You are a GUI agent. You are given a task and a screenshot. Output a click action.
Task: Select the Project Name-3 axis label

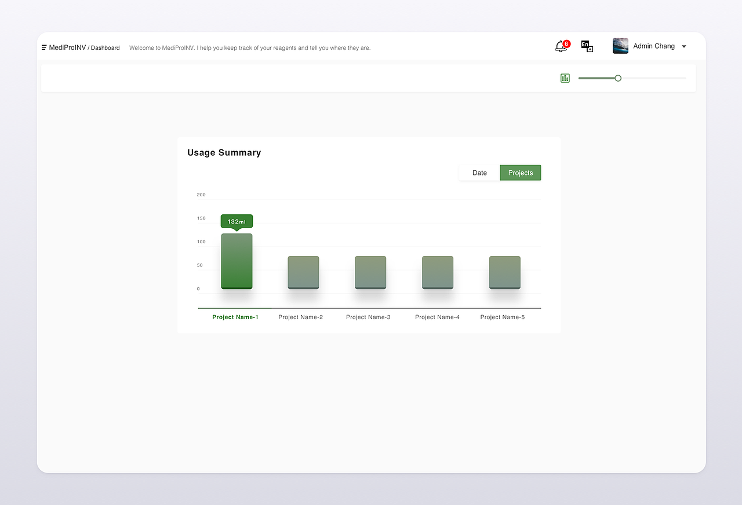368,317
